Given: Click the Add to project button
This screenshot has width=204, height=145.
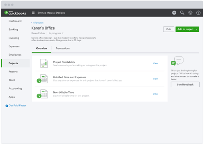Looking at the screenshot, I should tap(187, 29).
